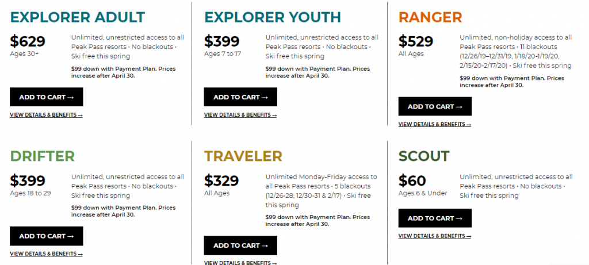Add Traveler pass to cart
Image resolution: width=589 pixels, height=265 pixels.
[x=240, y=245]
